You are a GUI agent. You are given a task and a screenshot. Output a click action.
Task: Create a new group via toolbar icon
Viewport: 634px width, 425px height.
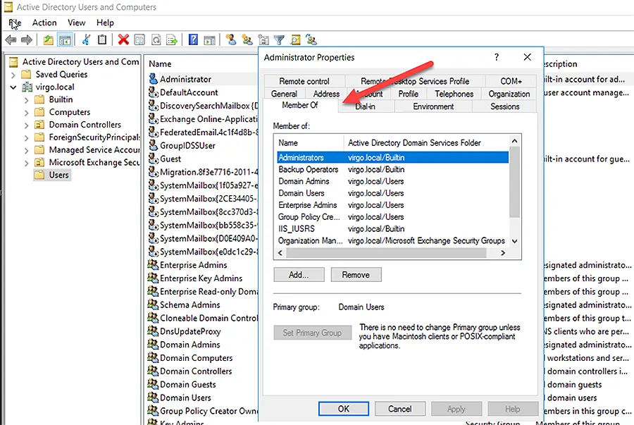point(247,39)
